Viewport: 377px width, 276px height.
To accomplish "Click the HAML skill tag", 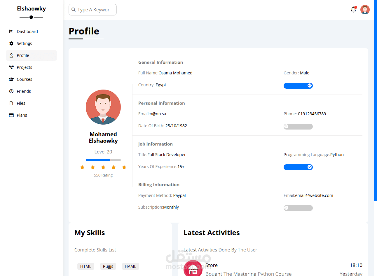I will [x=130, y=266].
